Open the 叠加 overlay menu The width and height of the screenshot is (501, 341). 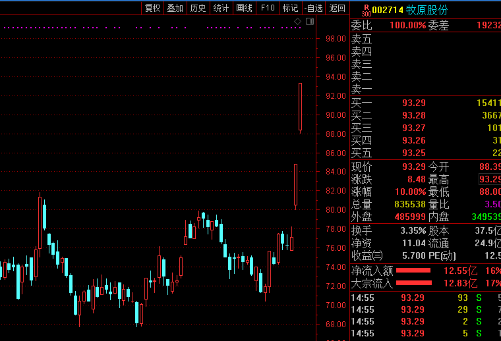[175, 8]
